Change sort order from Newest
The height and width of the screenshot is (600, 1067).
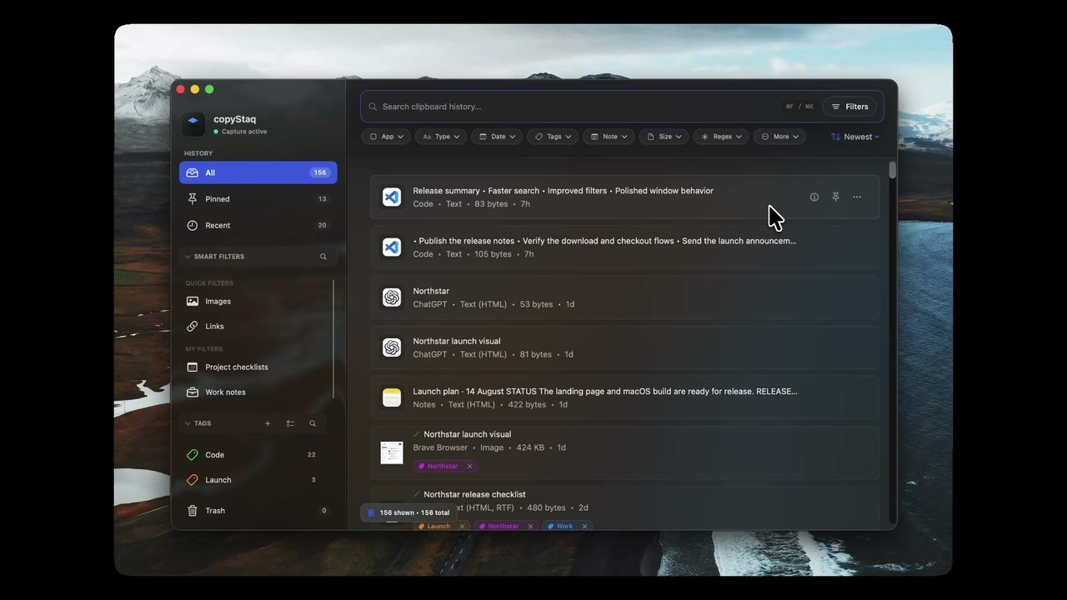(855, 137)
